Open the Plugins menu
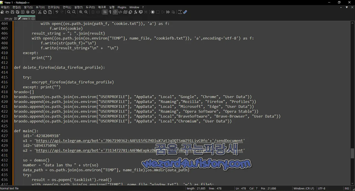The height and width of the screenshot is (191, 355). click(x=122, y=7)
